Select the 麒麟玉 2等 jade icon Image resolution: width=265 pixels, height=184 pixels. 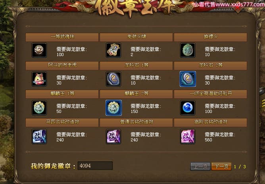113,108
